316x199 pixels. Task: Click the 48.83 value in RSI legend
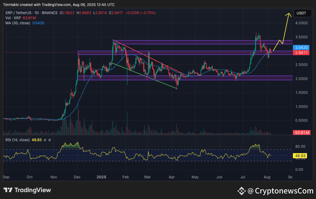pos(37,140)
